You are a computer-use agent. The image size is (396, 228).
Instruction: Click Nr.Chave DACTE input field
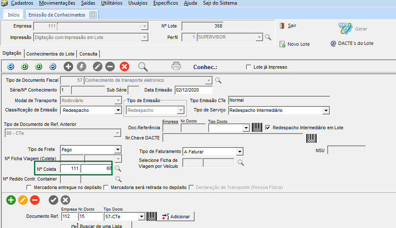pyautogui.click(x=232, y=138)
